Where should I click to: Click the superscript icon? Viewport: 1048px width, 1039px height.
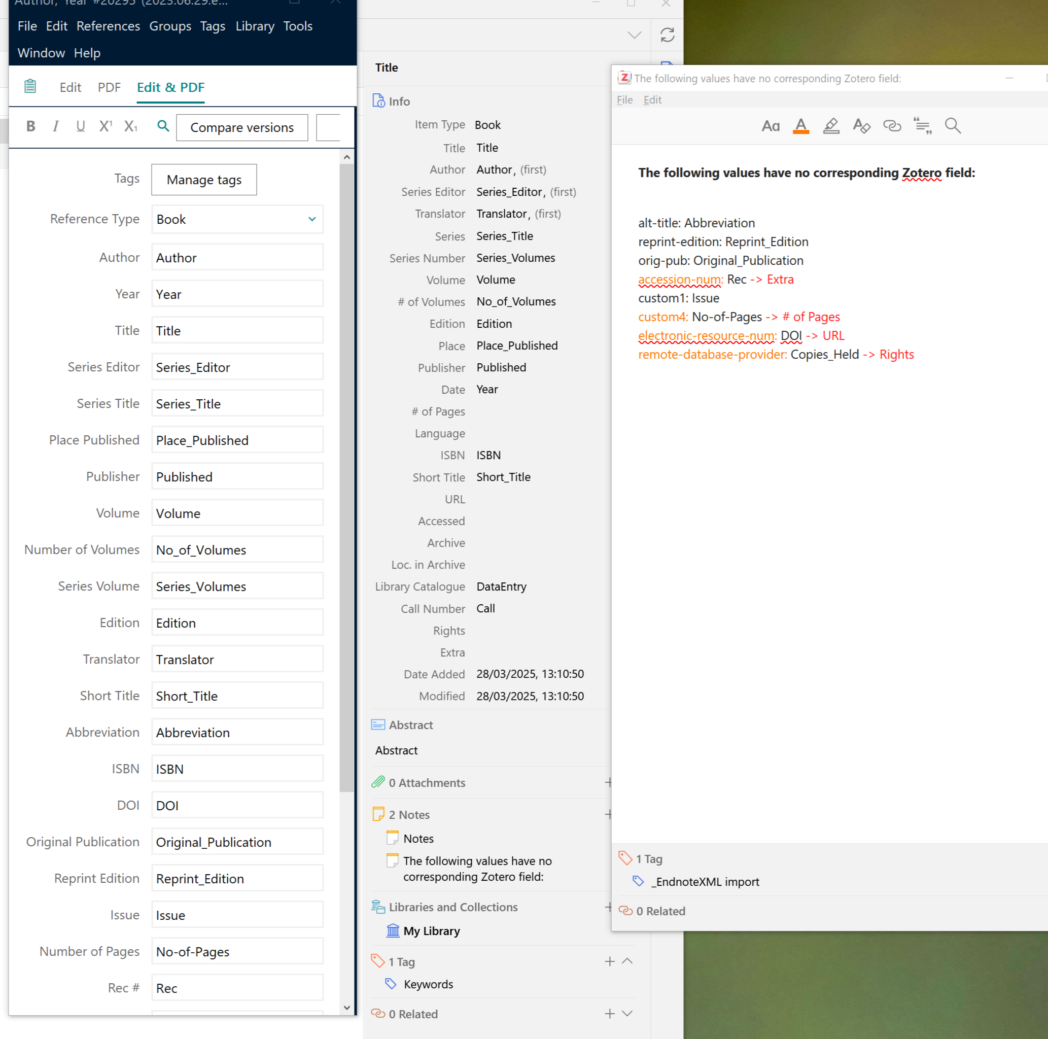coord(105,126)
